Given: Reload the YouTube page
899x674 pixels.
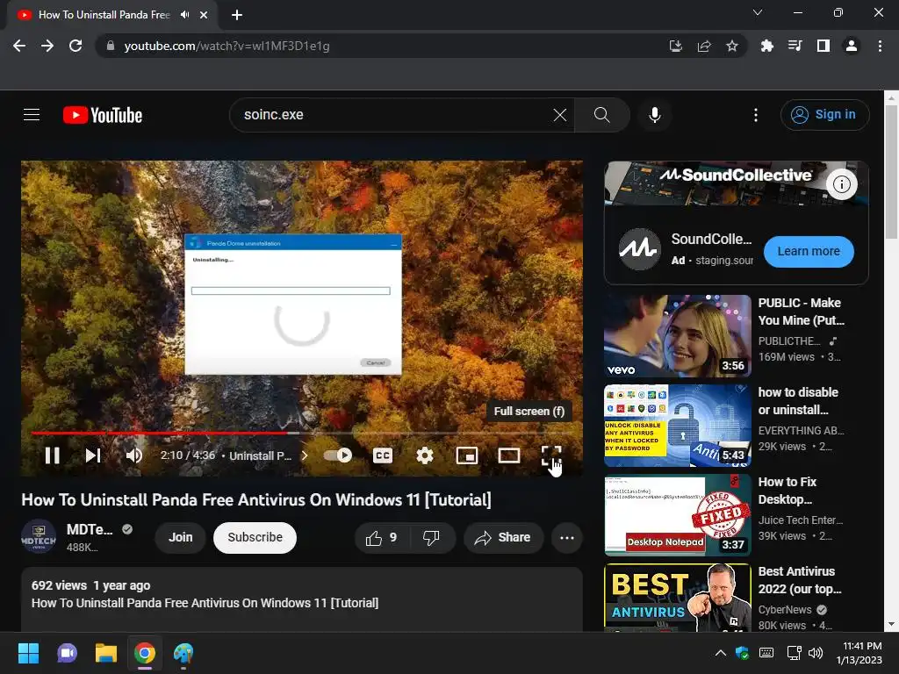Looking at the screenshot, I should tap(76, 46).
